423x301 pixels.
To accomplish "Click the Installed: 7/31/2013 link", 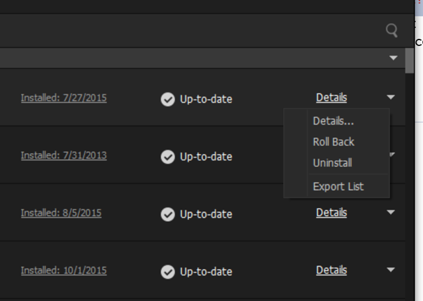I will click(64, 156).
